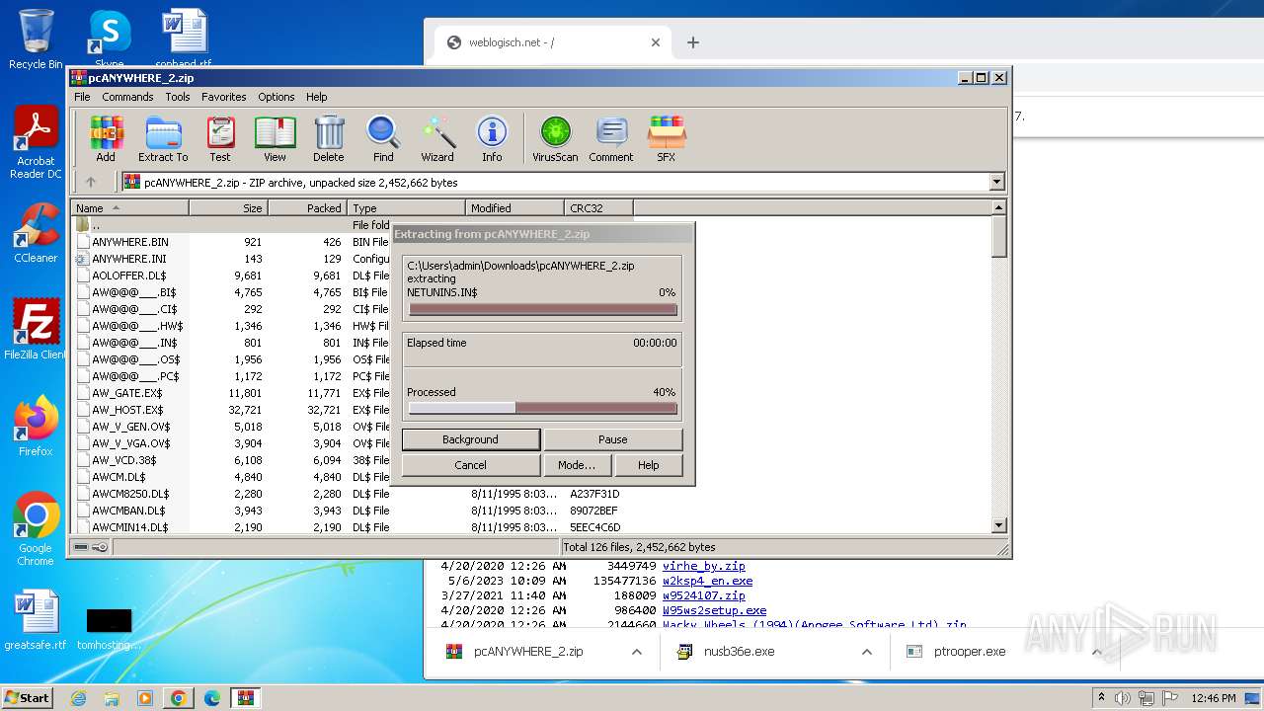This screenshot has width=1264, height=711.
Task: Click the Add toolbar icon in WinRAR
Action: 106,138
